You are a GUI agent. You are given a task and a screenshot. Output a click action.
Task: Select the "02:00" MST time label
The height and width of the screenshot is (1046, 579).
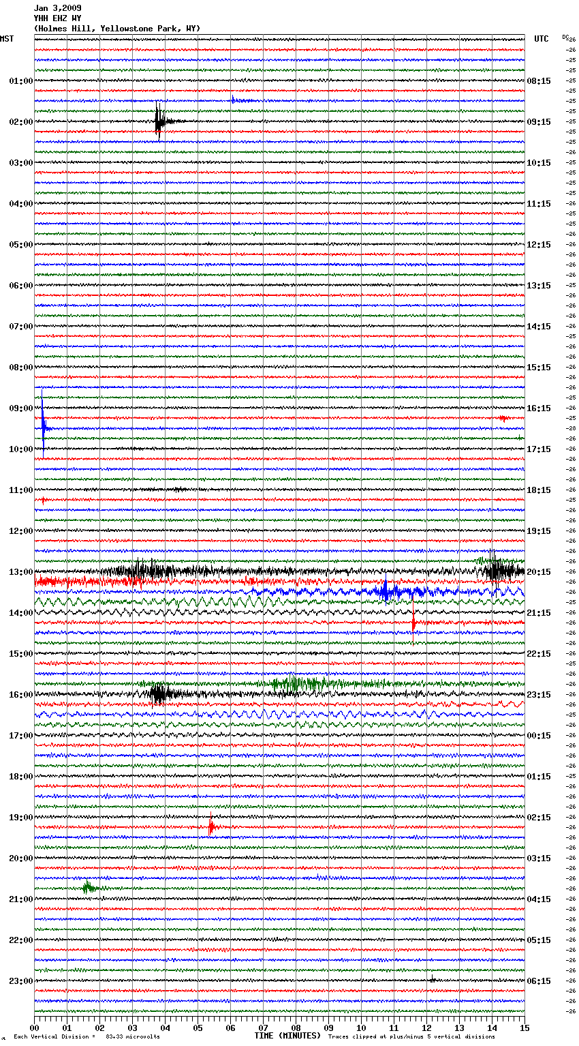coord(20,122)
